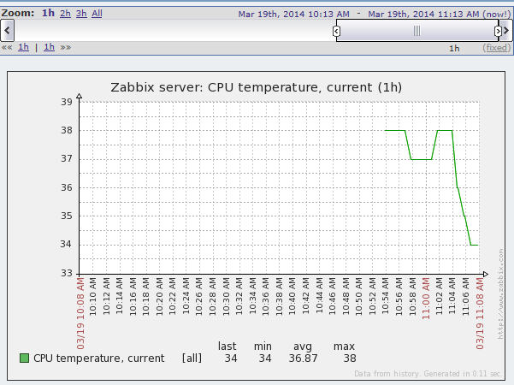Screen dimensions: 514x385
Task: Click the end date Mar 19th, 2014 11:13 AM
Action: tap(423, 14)
